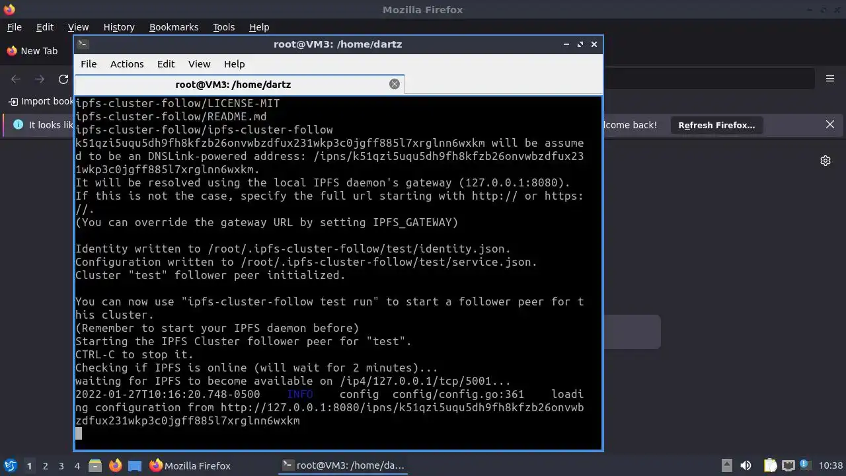
Task: Click the network connection tray icon
Action: pyautogui.click(x=788, y=465)
